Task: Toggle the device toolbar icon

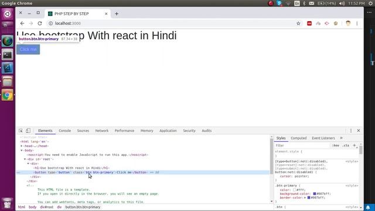Action: (x=28, y=131)
